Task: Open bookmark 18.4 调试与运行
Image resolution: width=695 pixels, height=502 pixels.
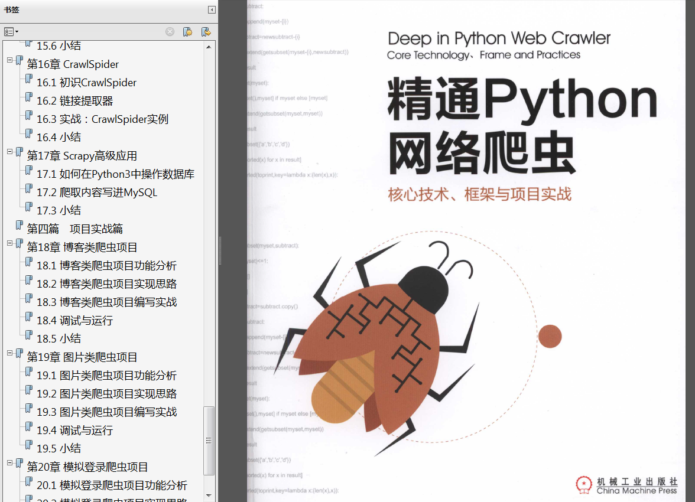Action: click(74, 321)
